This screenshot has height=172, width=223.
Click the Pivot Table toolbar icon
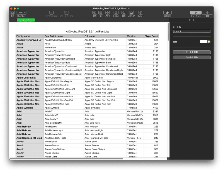66,13
